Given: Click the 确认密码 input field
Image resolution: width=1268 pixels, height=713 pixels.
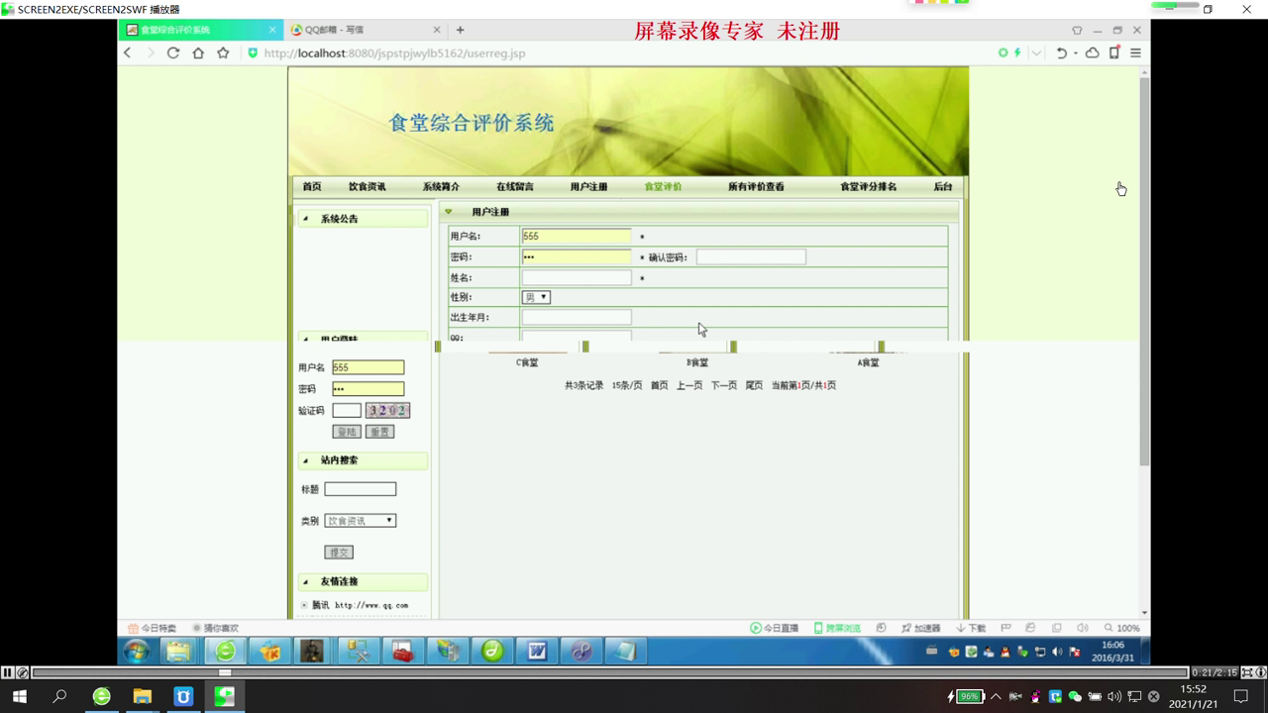Looking at the screenshot, I should click(751, 256).
